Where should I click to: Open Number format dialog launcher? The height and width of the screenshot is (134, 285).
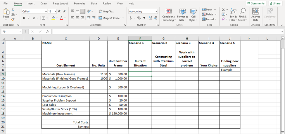[x=158, y=25]
